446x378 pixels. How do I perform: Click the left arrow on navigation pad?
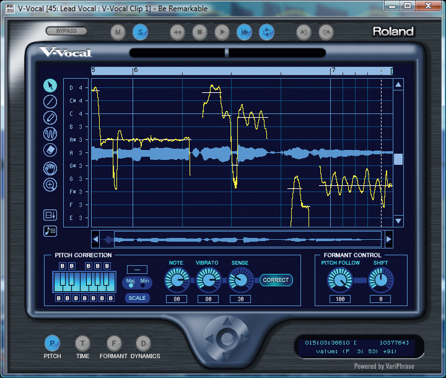tap(209, 339)
